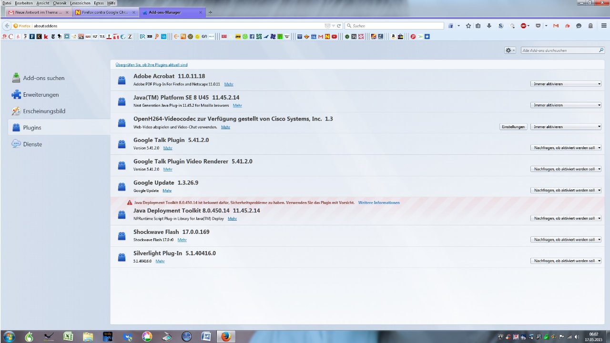The image size is (610, 343).
Task: Open the Wikipedia W bookmark
Action: point(287,36)
